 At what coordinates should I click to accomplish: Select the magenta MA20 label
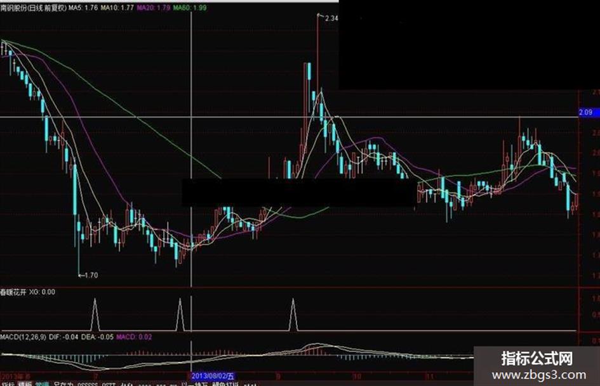point(154,8)
